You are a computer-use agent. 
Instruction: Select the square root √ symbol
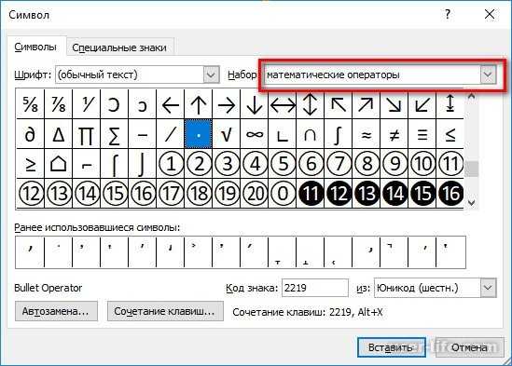227,134
